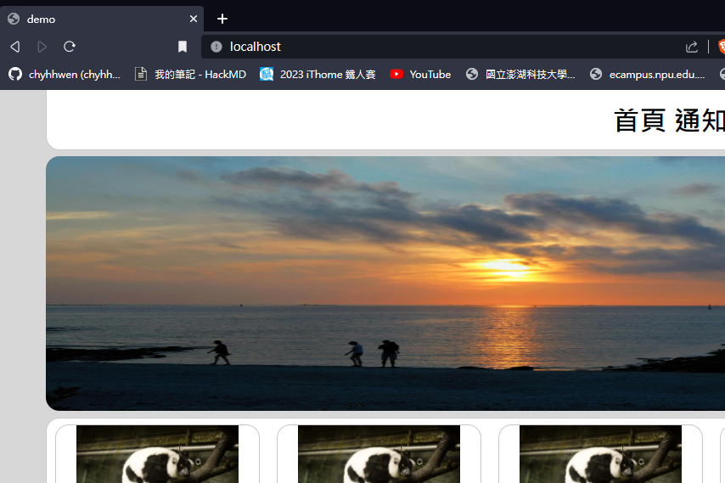The height and width of the screenshot is (483, 725).
Task: Open the 2023 iThome 鐵人賽 bookmark
Action: (x=318, y=75)
